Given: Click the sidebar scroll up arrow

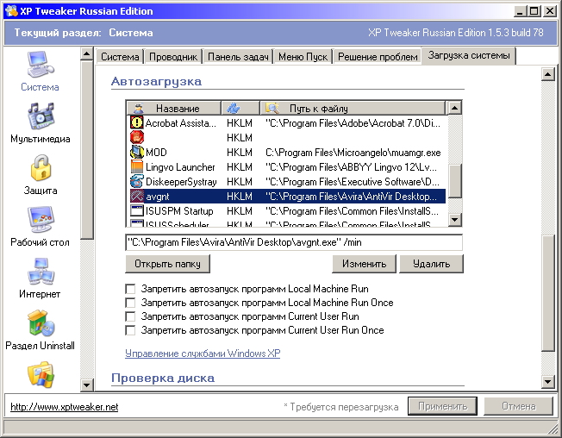Looking at the screenshot, I should [87, 53].
